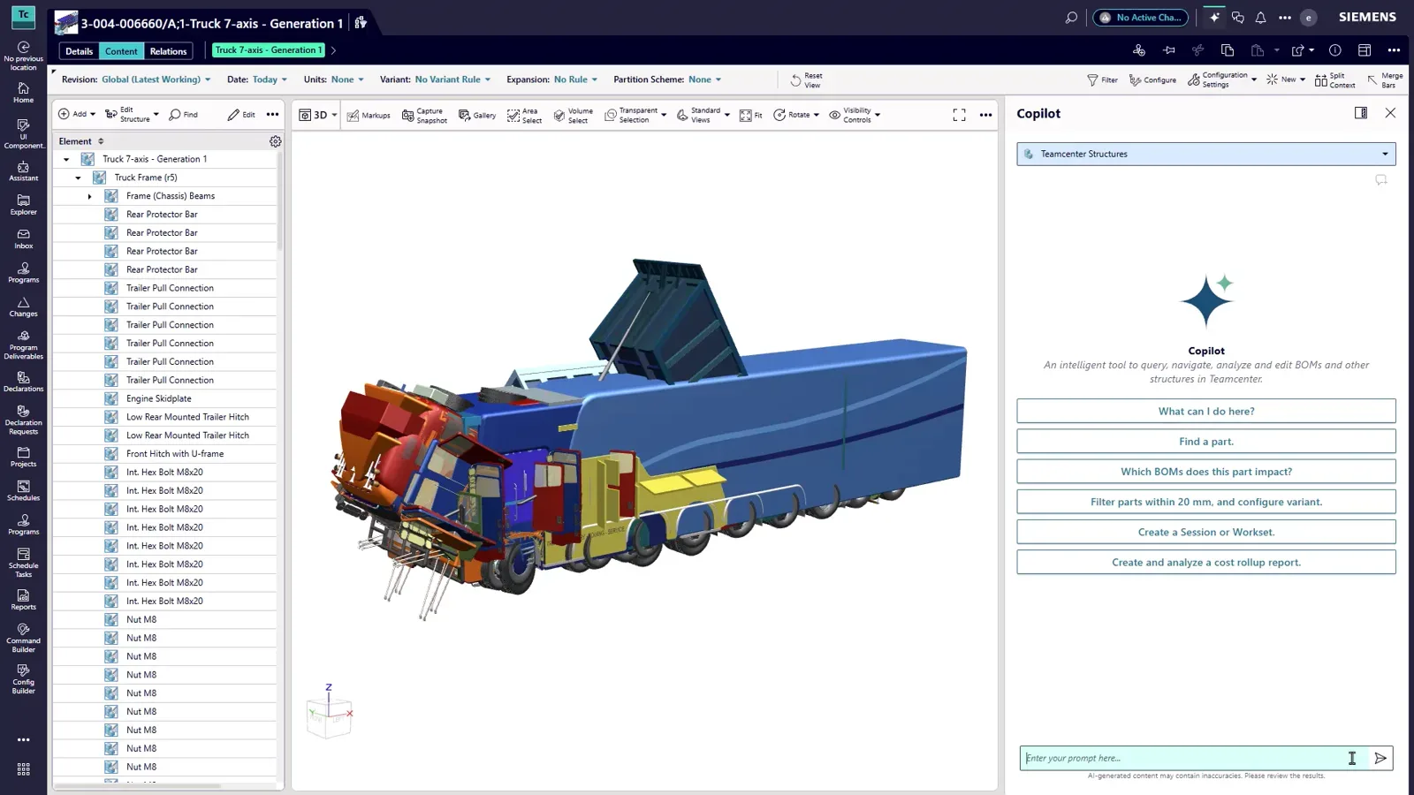The height and width of the screenshot is (795, 1414).
Task: Open the Inbox sidebar item
Action: 23,238
